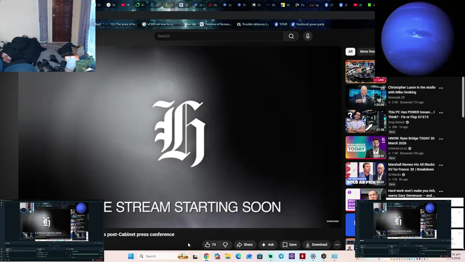Click post-Cabinet press conference video title
This screenshot has width=465, height=262.
[139, 234]
